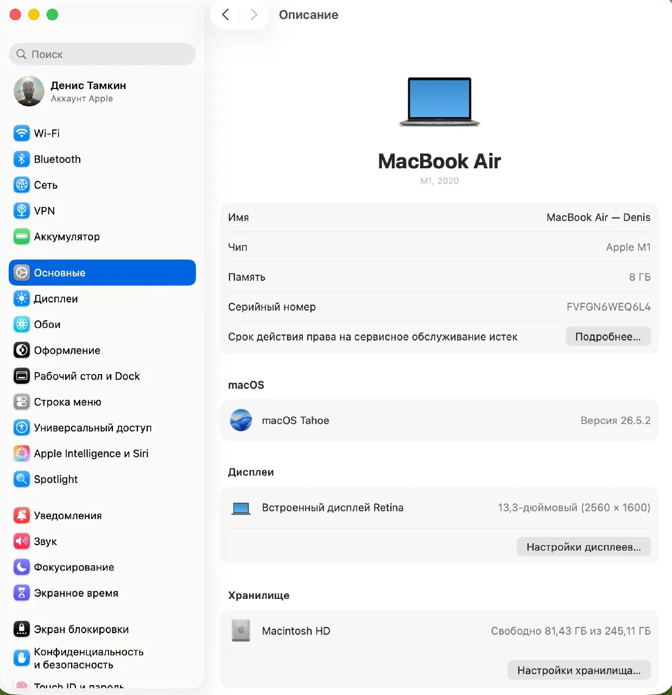
Task: Click the account profile photo
Action: coord(29,91)
